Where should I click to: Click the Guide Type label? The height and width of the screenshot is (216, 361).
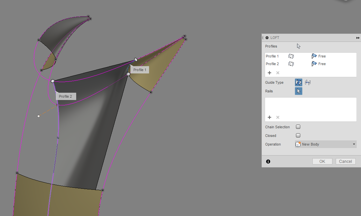click(274, 82)
